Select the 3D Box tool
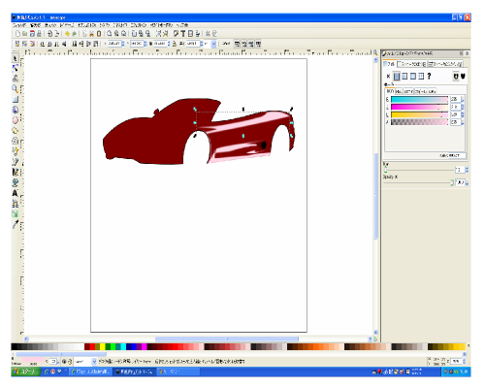485x388 pixels. click(15, 110)
